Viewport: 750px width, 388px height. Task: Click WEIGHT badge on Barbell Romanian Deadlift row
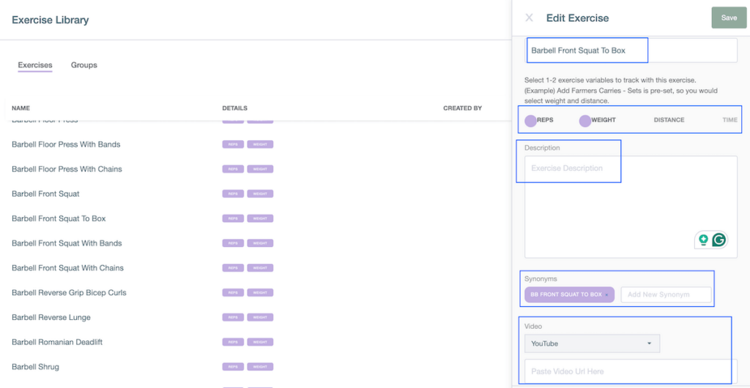(x=260, y=342)
